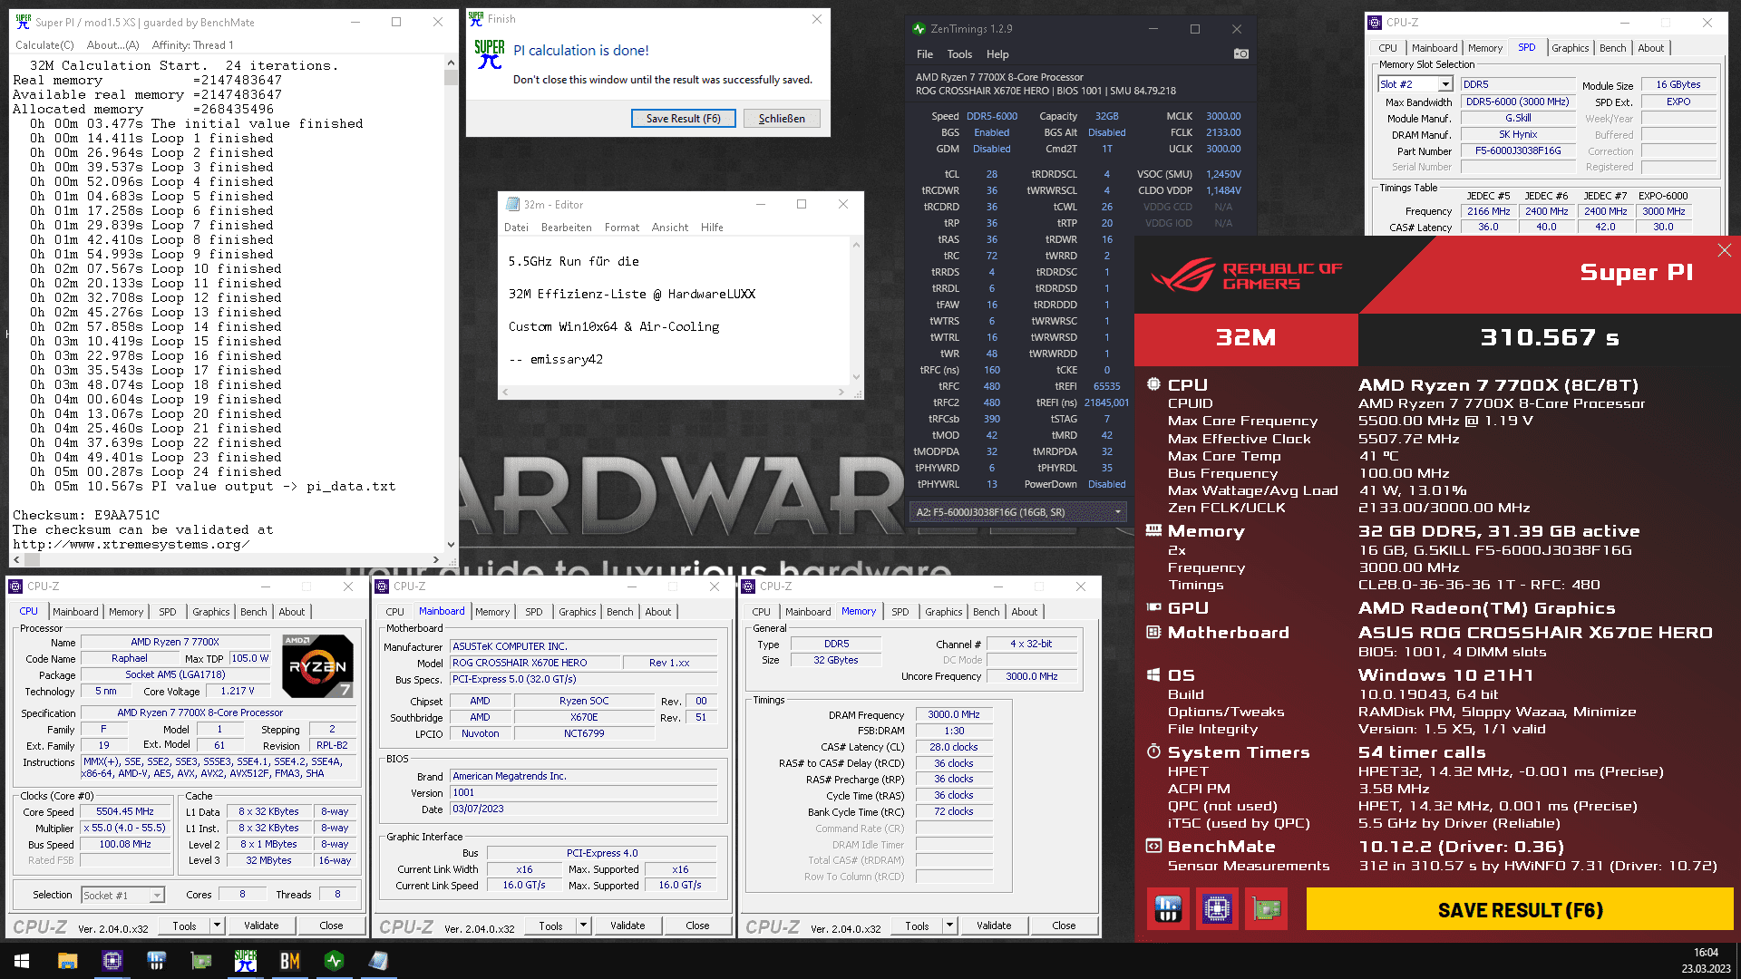The image size is (1741, 979).
Task: Open Format menu in 32m Editor
Action: (x=621, y=228)
